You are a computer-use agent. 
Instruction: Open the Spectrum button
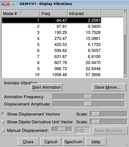(73, 142)
